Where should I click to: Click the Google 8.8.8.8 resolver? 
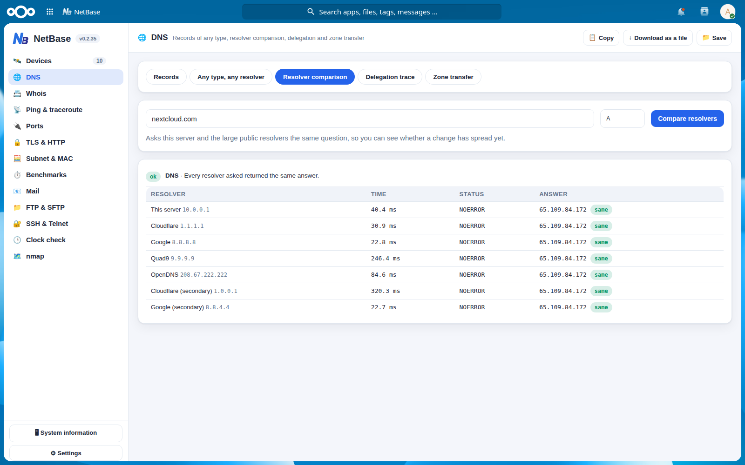tap(173, 242)
